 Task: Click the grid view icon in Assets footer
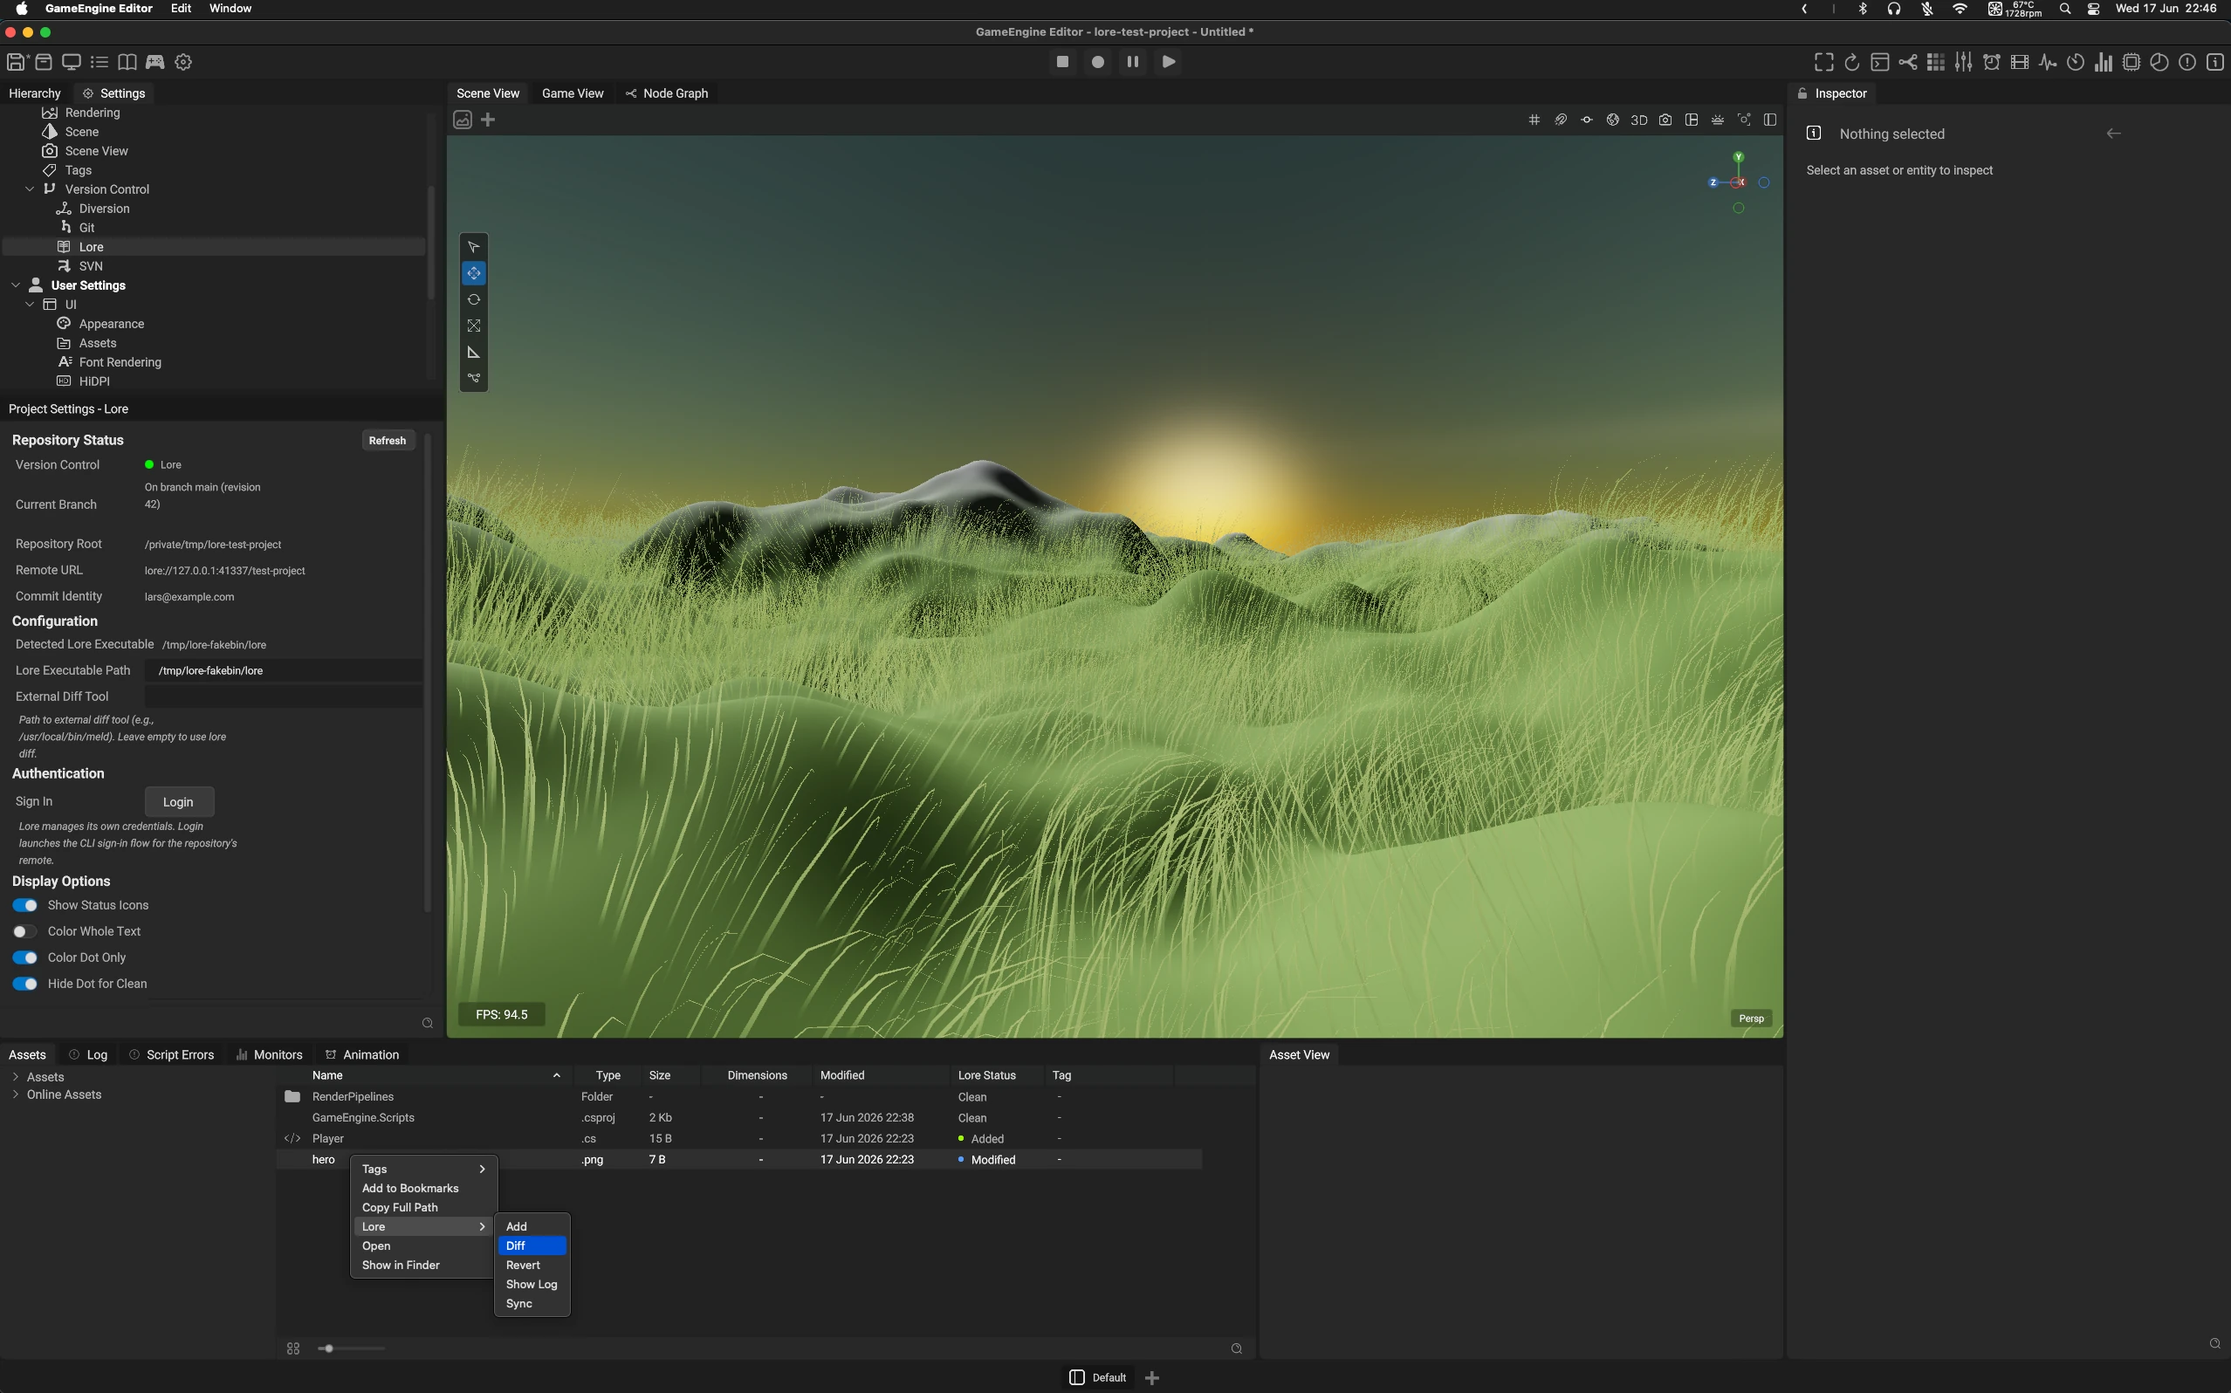(x=293, y=1348)
